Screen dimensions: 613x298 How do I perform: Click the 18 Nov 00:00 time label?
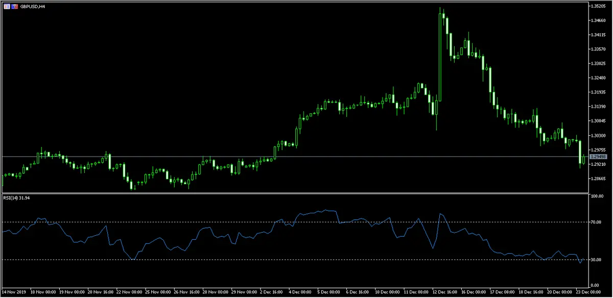(x=43, y=293)
